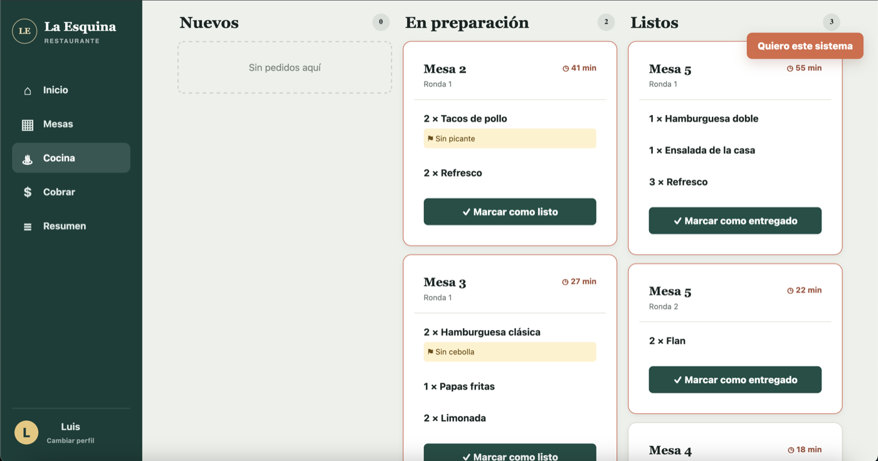This screenshot has height=461, width=878.
Task: Go to Resumen in the sidebar
Action: pos(71,226)
